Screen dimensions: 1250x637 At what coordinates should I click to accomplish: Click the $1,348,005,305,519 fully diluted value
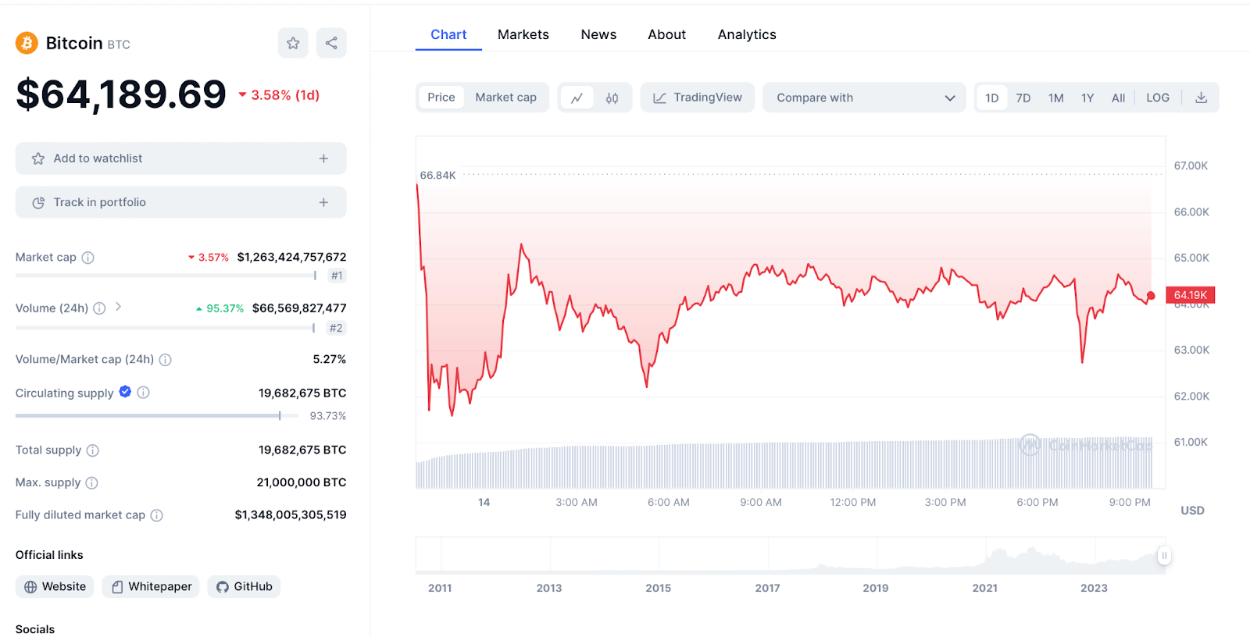[x=291, y=514]
